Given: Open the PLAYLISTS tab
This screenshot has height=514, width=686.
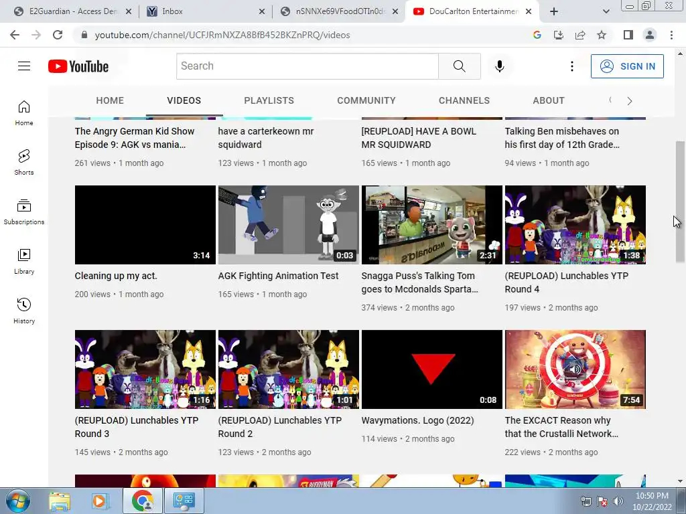Looking at the screenshot, I should tap(269, 100).
